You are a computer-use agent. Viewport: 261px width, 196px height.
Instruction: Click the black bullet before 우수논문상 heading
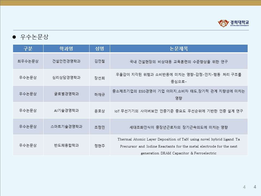(x=15, y=37)
